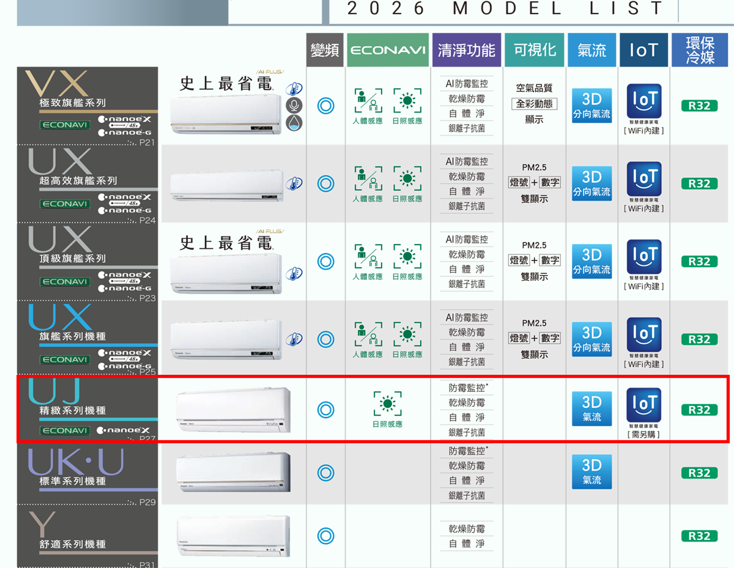Click the ECONAVI green badge under 精緻系列機種
734x568 pixels.
tap(65, 430)
